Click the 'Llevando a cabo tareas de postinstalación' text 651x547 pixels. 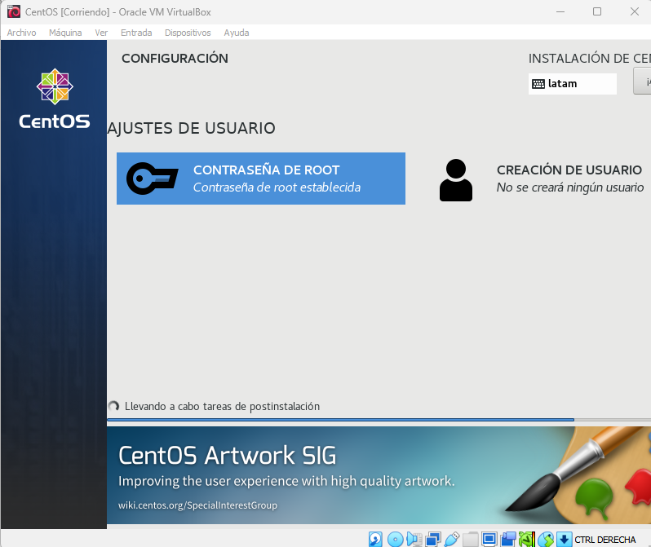[222, 406]
